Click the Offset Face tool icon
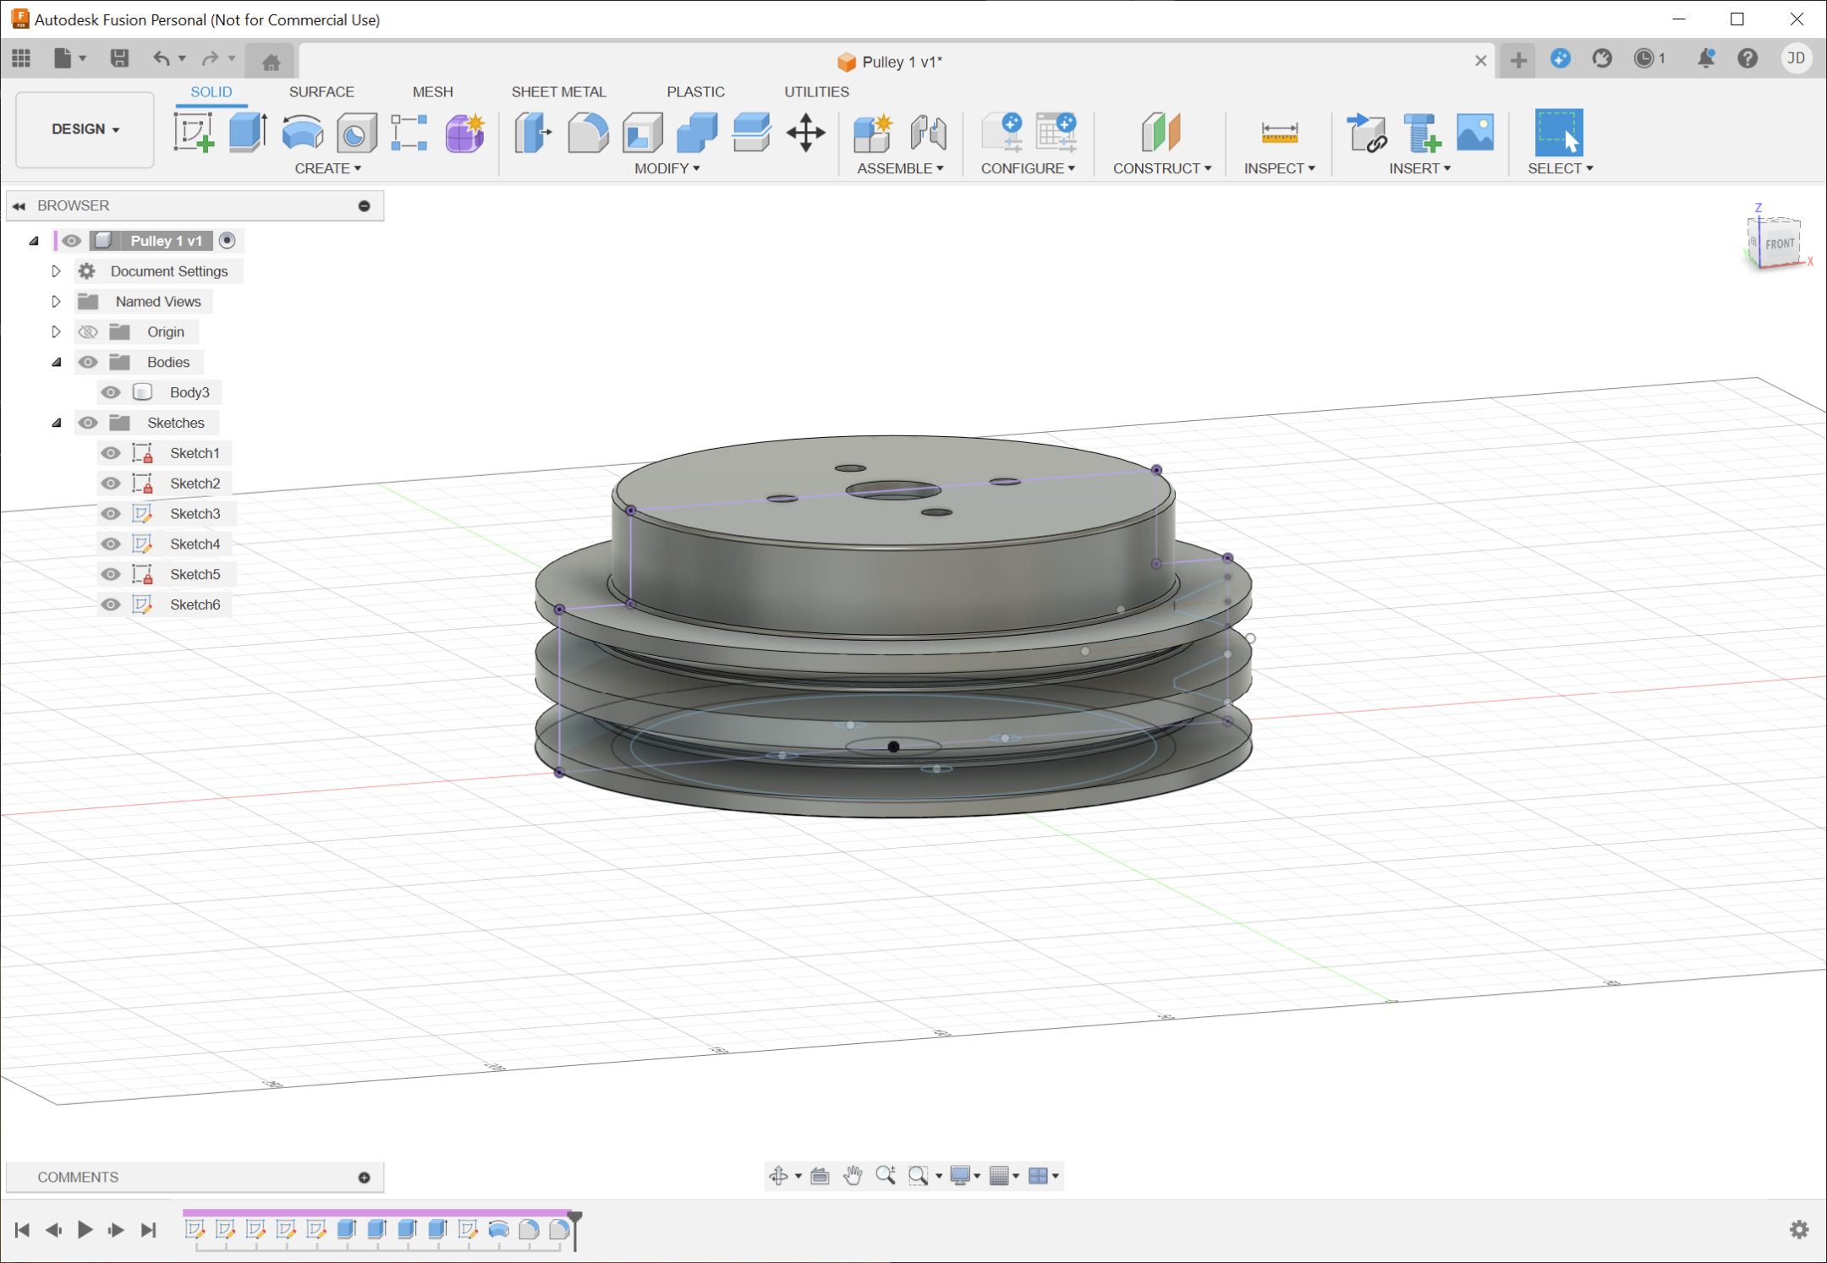1827x1263 pixels. point(751,133)
